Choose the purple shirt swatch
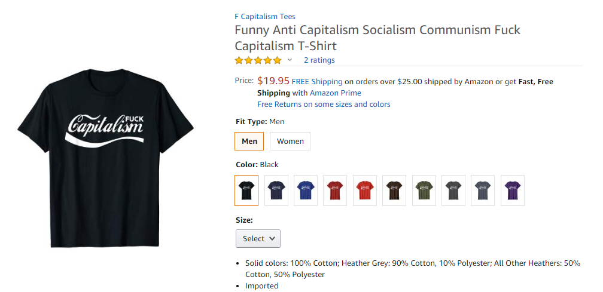The width and height of the screenshot is (603, 292). [513, 190]
